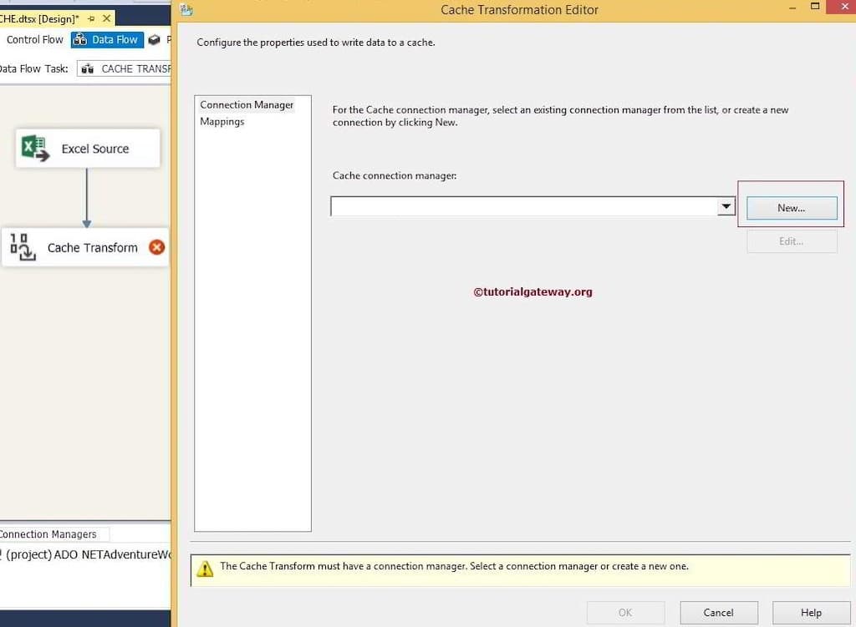
Task: Click the Help button
Action: pyautogui.click(x=811, y=612)
